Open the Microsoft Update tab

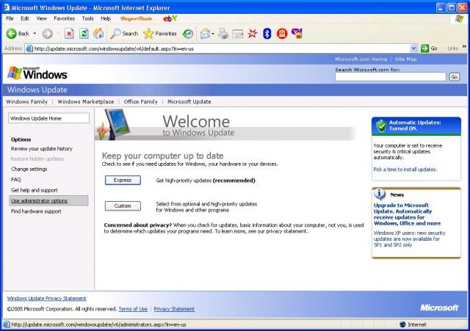(189, 102)
